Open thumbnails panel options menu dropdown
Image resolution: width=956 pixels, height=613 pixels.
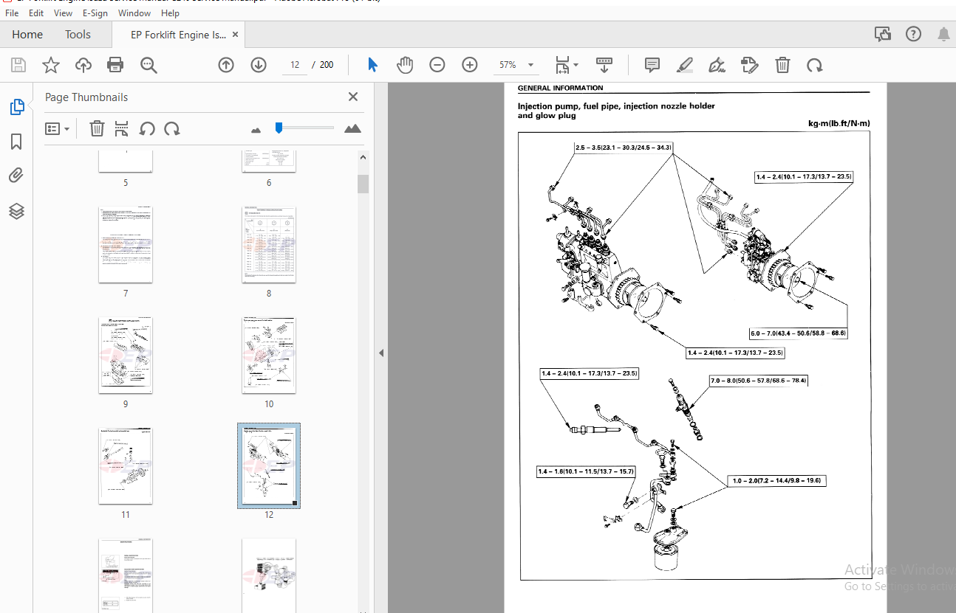57,128
